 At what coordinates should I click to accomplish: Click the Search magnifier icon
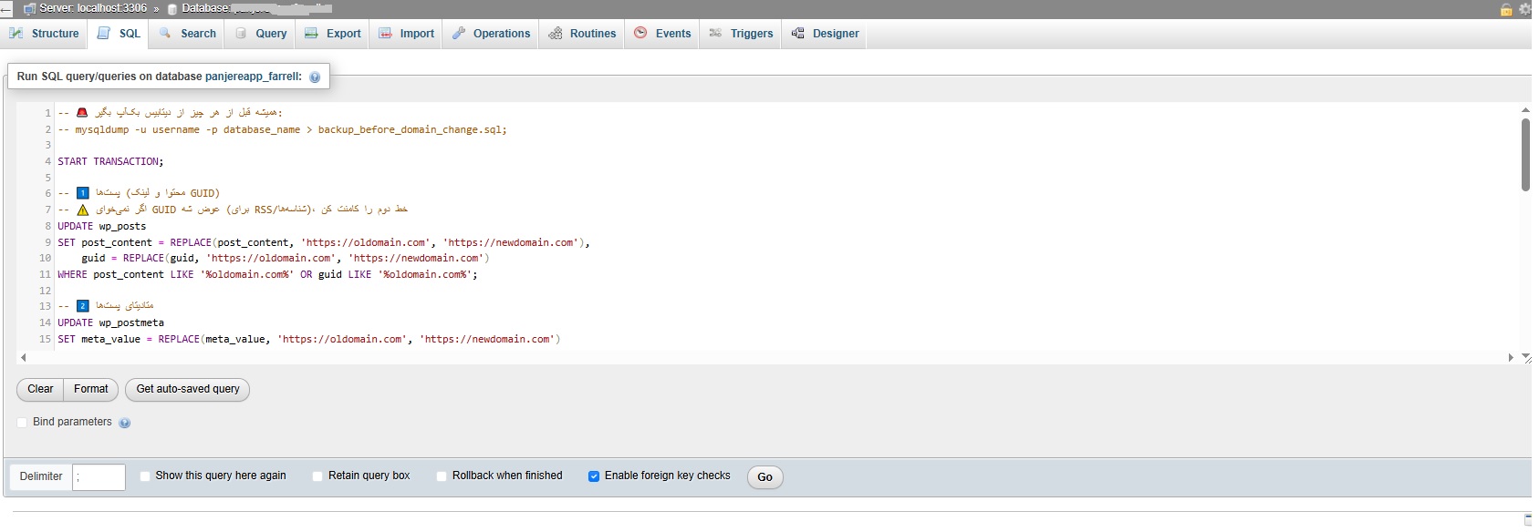[x=165, y=34]
